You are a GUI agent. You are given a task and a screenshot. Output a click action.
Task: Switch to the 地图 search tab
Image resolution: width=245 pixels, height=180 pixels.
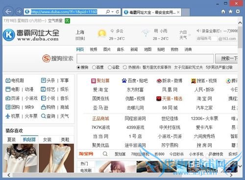point(147,49)
